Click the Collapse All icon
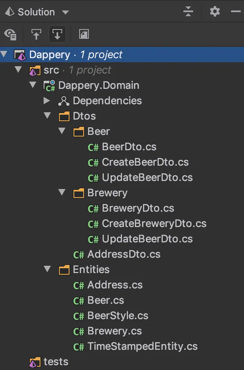 coord(188,11)
